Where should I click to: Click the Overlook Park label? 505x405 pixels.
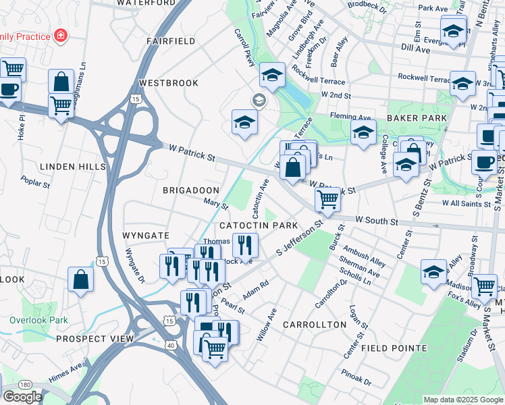tap(38, 320)
